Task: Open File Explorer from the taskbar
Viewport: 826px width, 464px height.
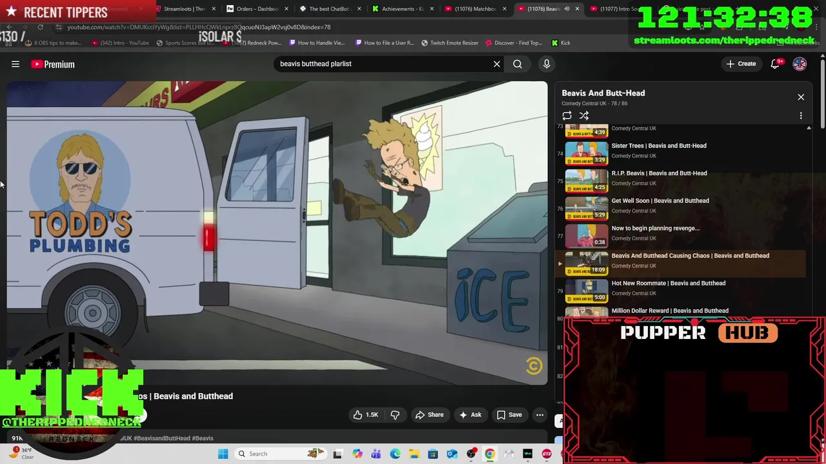Action: click(x=414, y=454)
